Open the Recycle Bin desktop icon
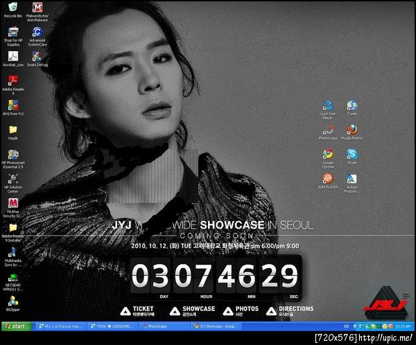416x345 pixels. [x=12, y=10]
